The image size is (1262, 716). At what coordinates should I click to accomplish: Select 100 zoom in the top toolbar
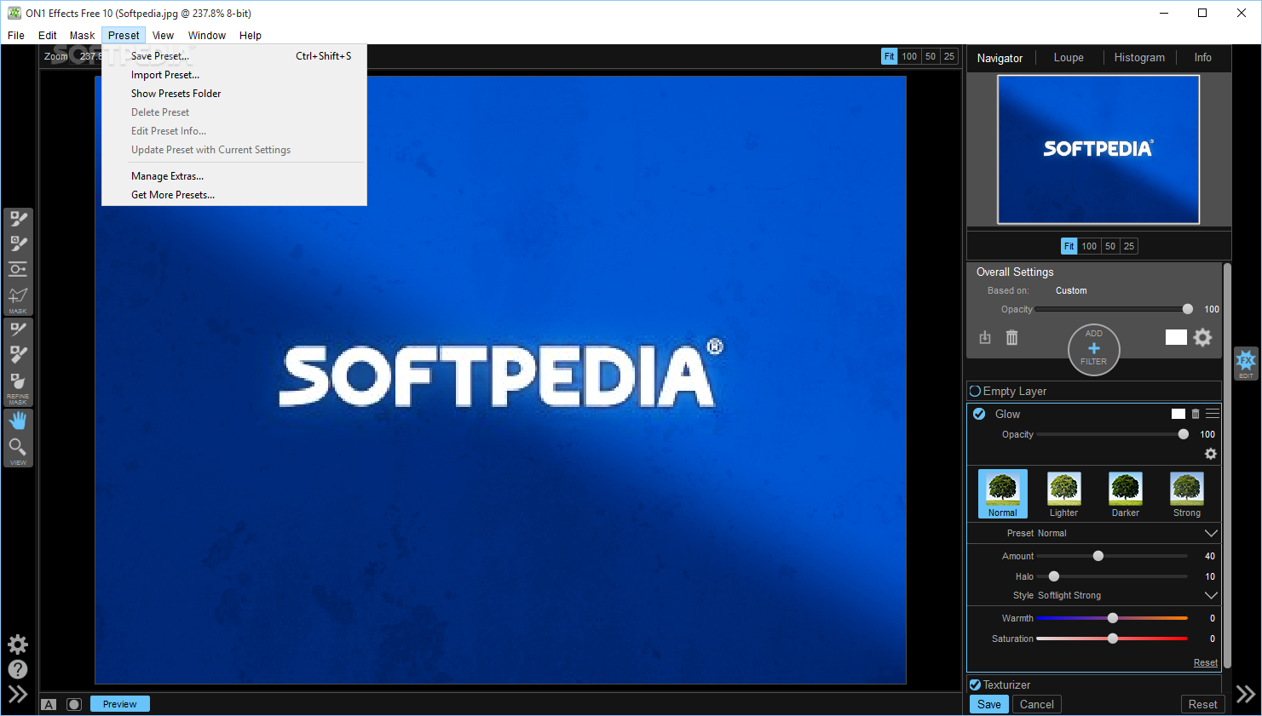click(x=909, y=56)
